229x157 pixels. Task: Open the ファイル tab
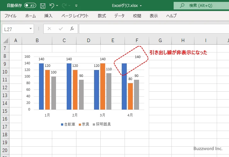[10, 16]
